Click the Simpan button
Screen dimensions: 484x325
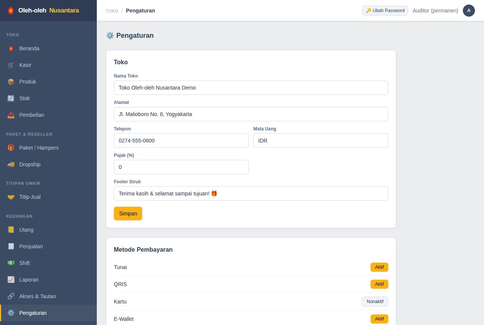(128, 214)
